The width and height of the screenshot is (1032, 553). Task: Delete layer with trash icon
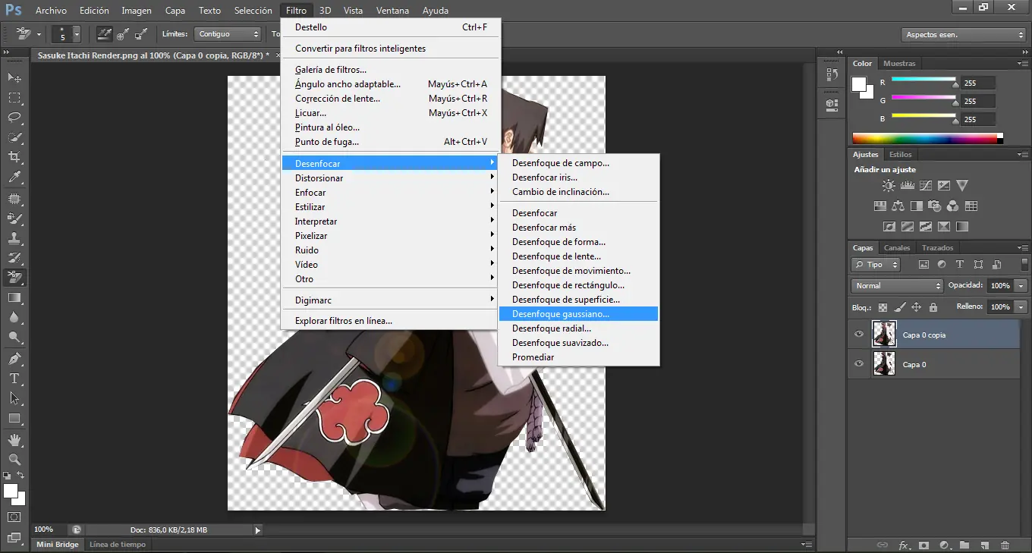coord(1005,545)
